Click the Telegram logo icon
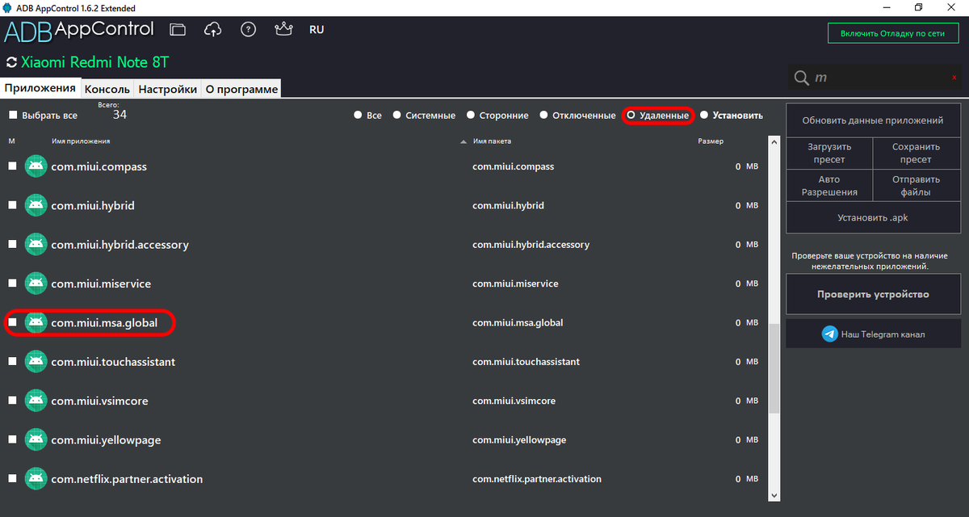The height and width of the screenshot is (517, 969). 829,334
